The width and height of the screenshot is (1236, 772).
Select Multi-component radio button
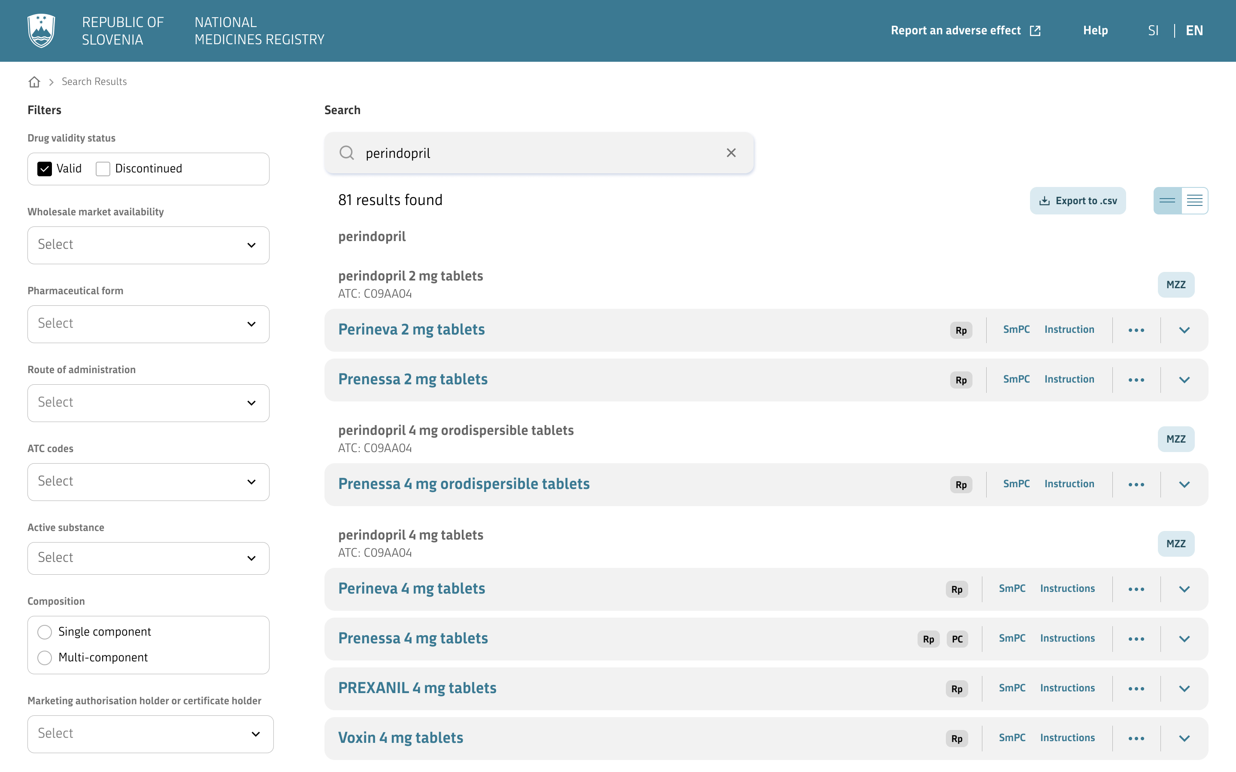click(45, 657)
